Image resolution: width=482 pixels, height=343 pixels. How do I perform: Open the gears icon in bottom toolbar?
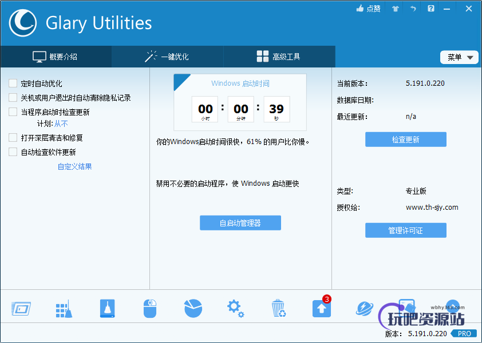[x=235, y=309]
